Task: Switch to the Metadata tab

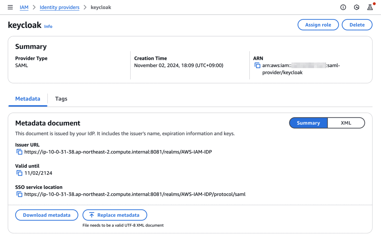Action: click(28, 99)
